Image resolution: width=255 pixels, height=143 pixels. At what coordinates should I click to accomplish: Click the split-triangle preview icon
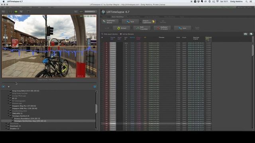[21, 12]
